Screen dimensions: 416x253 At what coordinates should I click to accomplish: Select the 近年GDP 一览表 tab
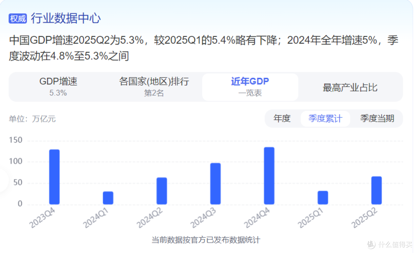250,87
